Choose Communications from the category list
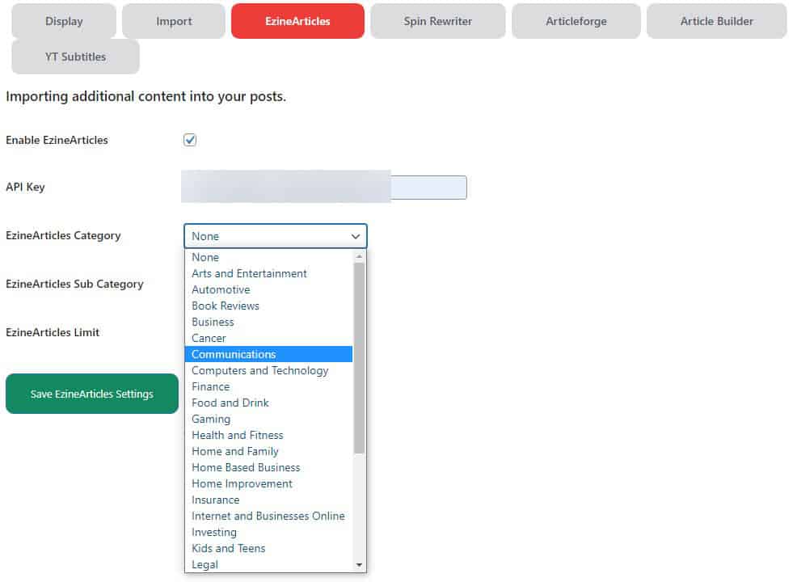Image resolution: width=797 pixels, height=582 pixels. click(234, 354)
